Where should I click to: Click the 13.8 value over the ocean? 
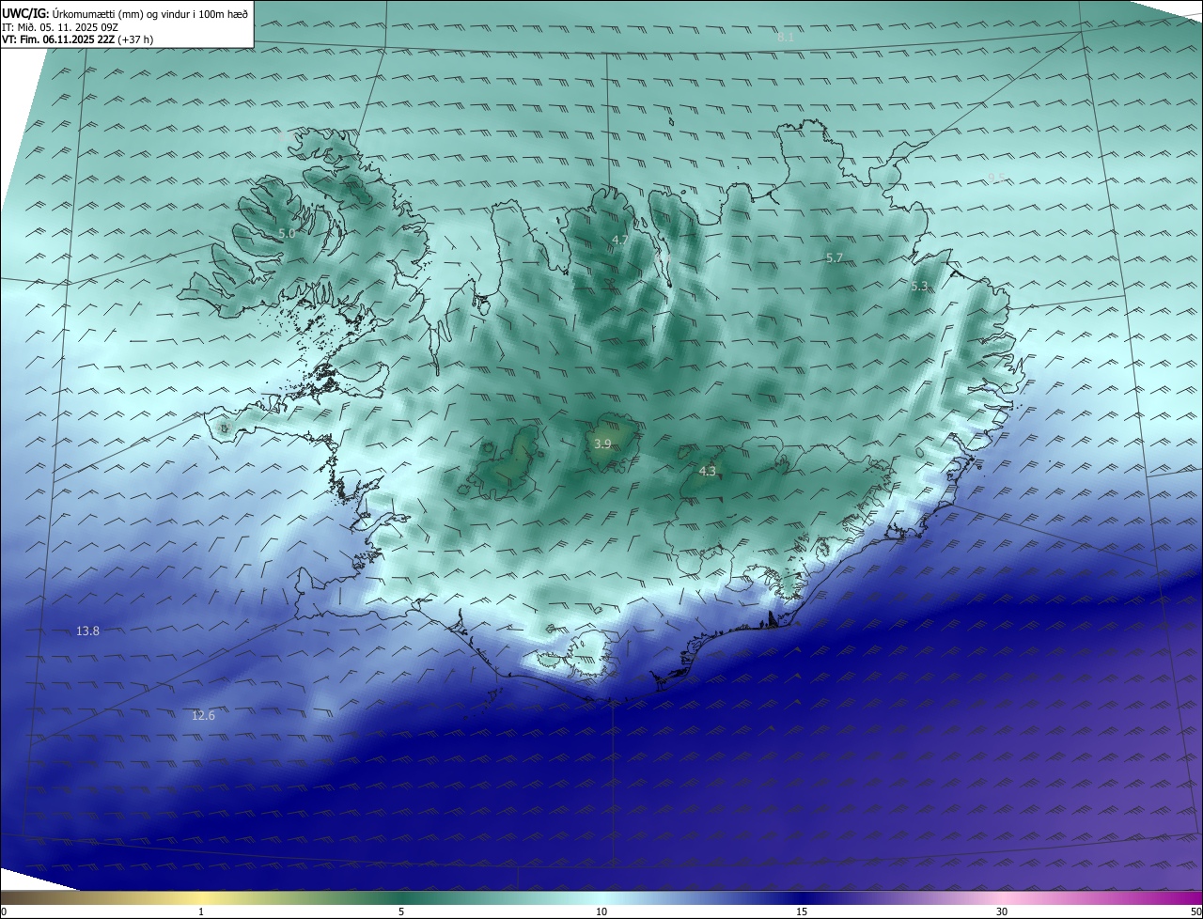click(87, 631)
